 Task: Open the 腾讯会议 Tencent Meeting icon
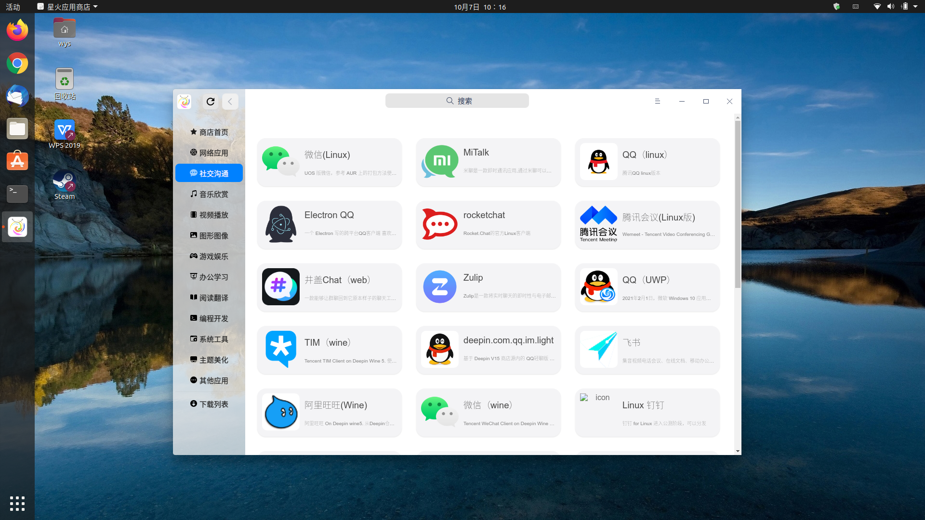coord(598,224)
